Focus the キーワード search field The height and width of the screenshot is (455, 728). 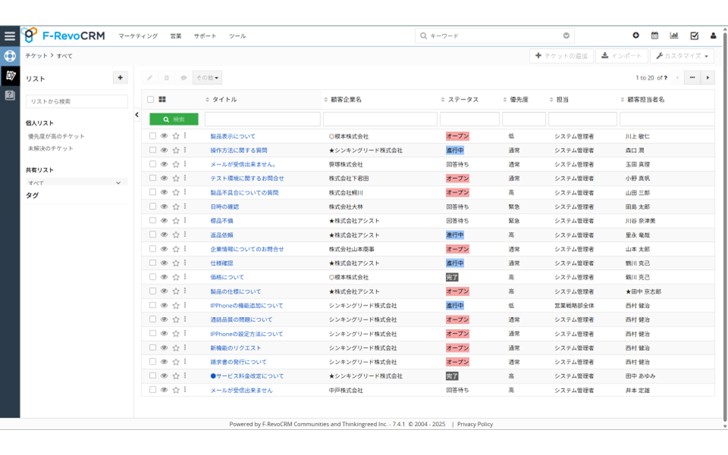[494, 36]
